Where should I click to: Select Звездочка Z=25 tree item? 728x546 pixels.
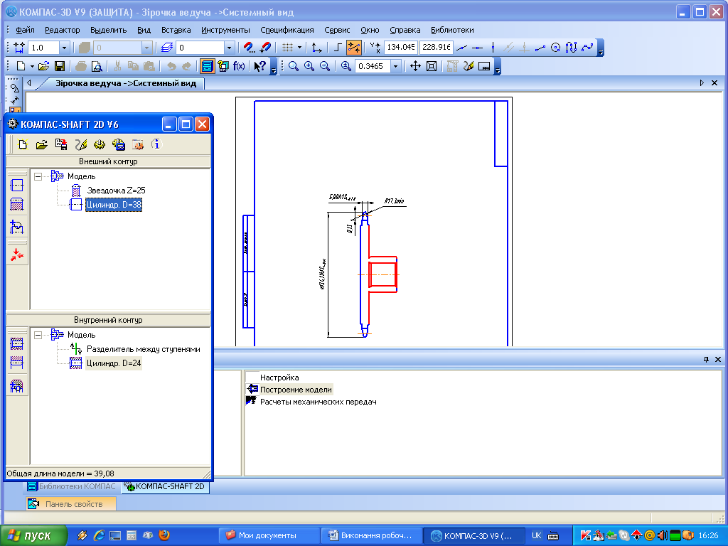point(116,191)
